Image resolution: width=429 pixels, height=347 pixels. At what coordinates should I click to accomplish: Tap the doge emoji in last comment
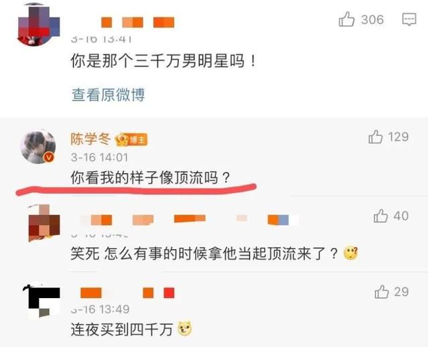(185, 328)
